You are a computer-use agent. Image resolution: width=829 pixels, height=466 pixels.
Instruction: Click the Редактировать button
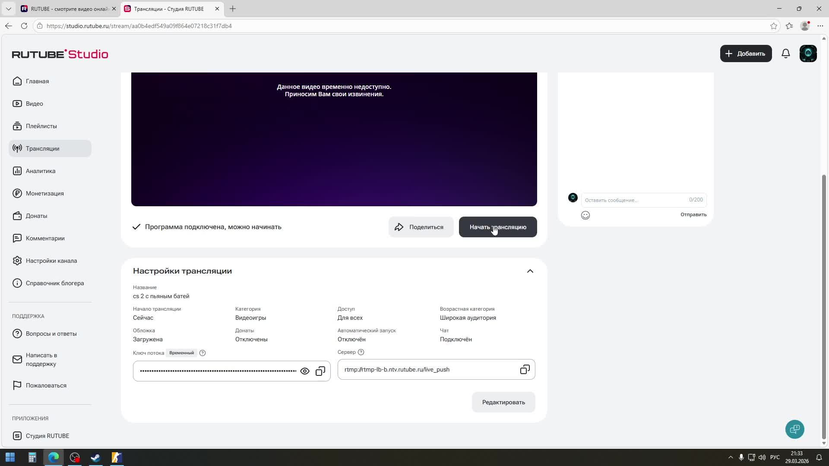503,402
